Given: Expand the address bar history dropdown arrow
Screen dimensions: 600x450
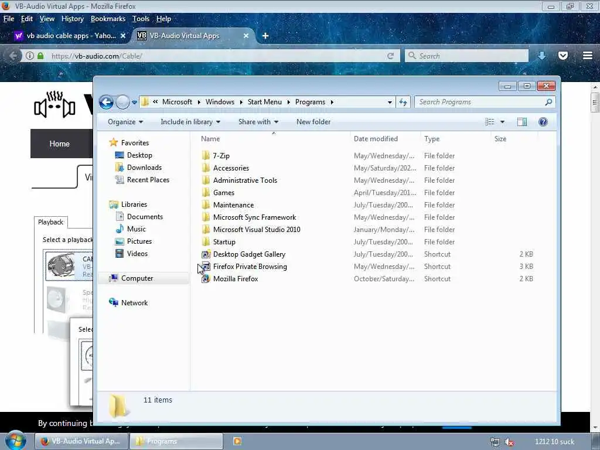Looking at the screenshot, I should (x=390, y=102).
